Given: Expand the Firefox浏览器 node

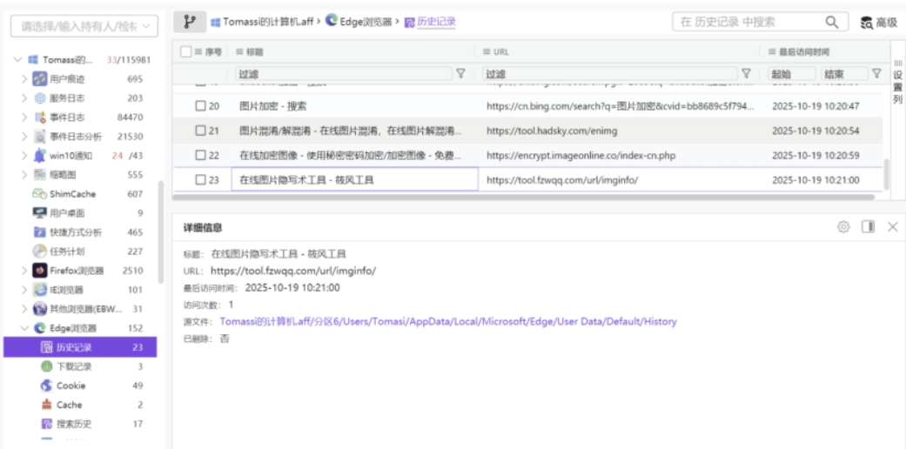Looking at the screenshot, I should pyautogui.click(x=24, y=270).
